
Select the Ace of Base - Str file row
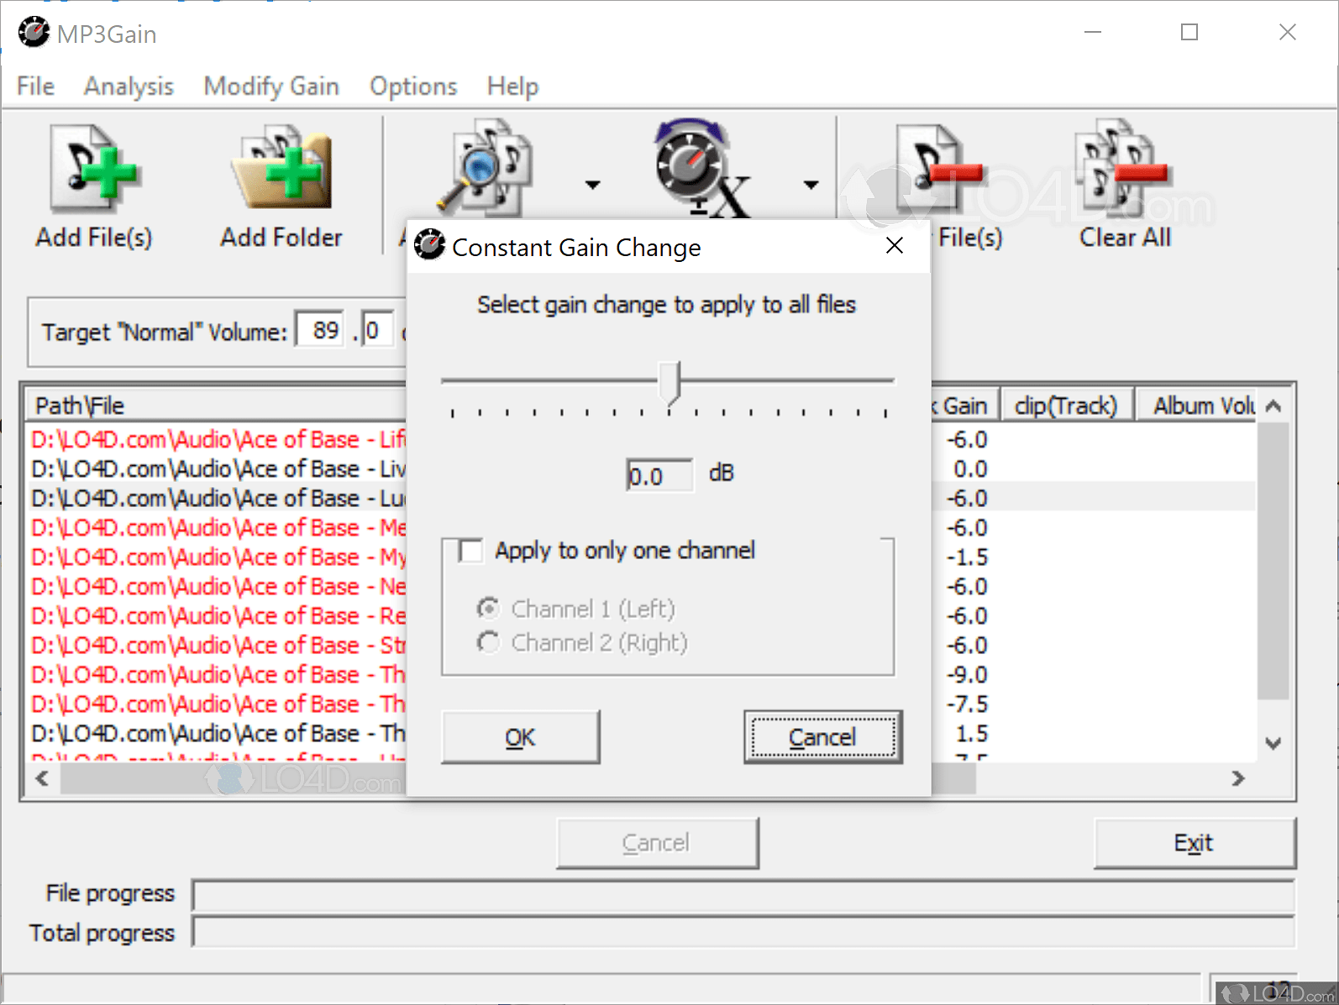218,645
